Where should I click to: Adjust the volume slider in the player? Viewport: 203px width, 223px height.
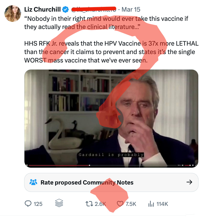tap(187, 165)
